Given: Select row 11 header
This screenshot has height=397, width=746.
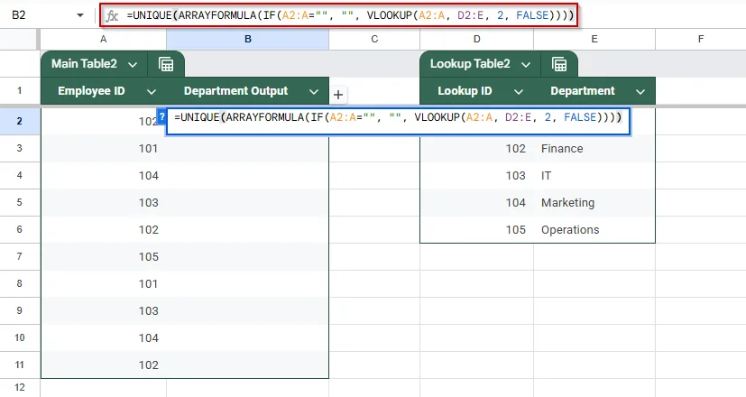Looking at the screenshot, I should 20,365.
